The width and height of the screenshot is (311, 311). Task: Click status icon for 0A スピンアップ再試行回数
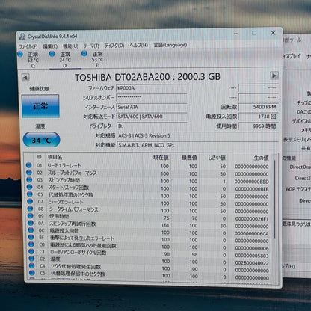(31, 223)
